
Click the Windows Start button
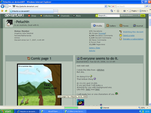point(7,111)
